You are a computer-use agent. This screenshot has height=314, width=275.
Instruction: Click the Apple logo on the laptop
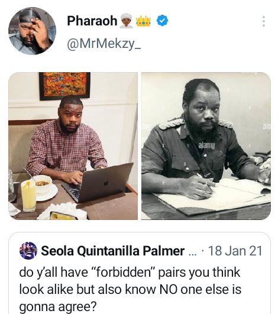(106, 183)
